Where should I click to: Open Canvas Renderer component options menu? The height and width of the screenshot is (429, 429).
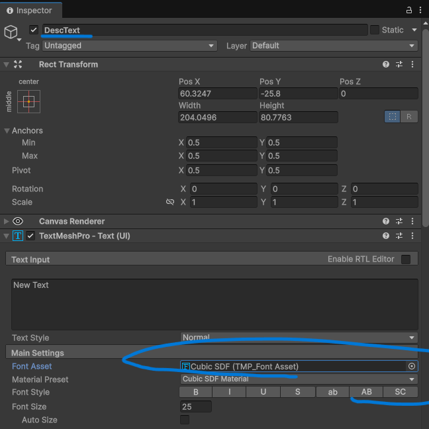tap(412, 221)
